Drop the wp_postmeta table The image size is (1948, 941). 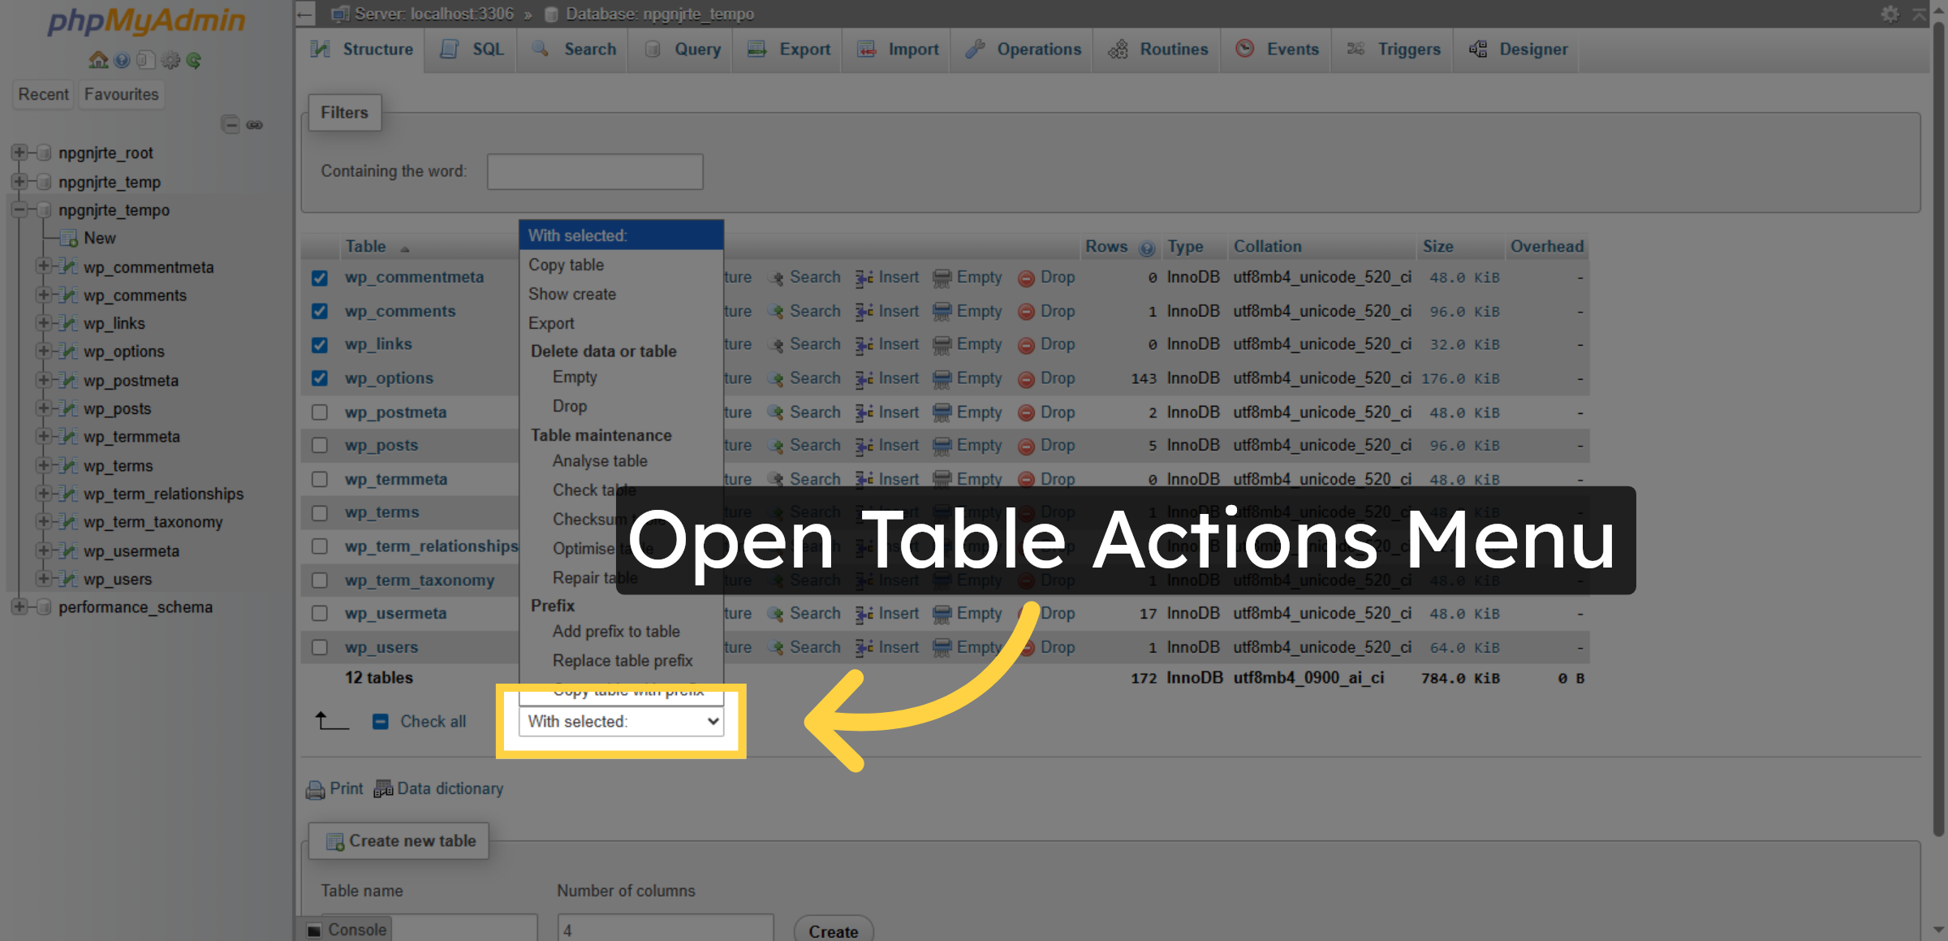[x=1058, y=412]
